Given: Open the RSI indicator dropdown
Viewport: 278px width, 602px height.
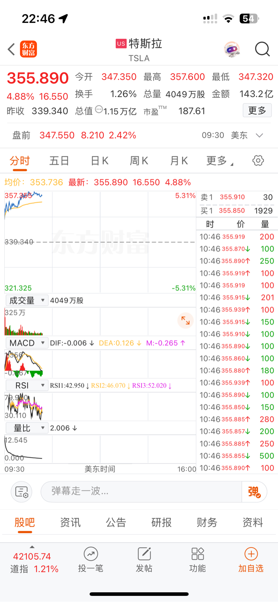Looking at the screenshot, I should tap(27, 386).
